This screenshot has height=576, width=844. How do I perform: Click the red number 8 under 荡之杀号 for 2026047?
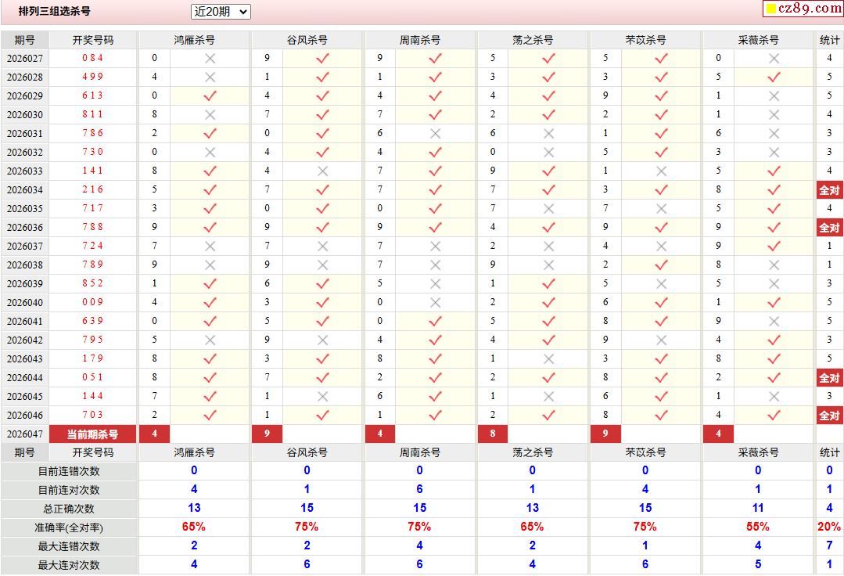pyautogui.click(x=493, y=434)
